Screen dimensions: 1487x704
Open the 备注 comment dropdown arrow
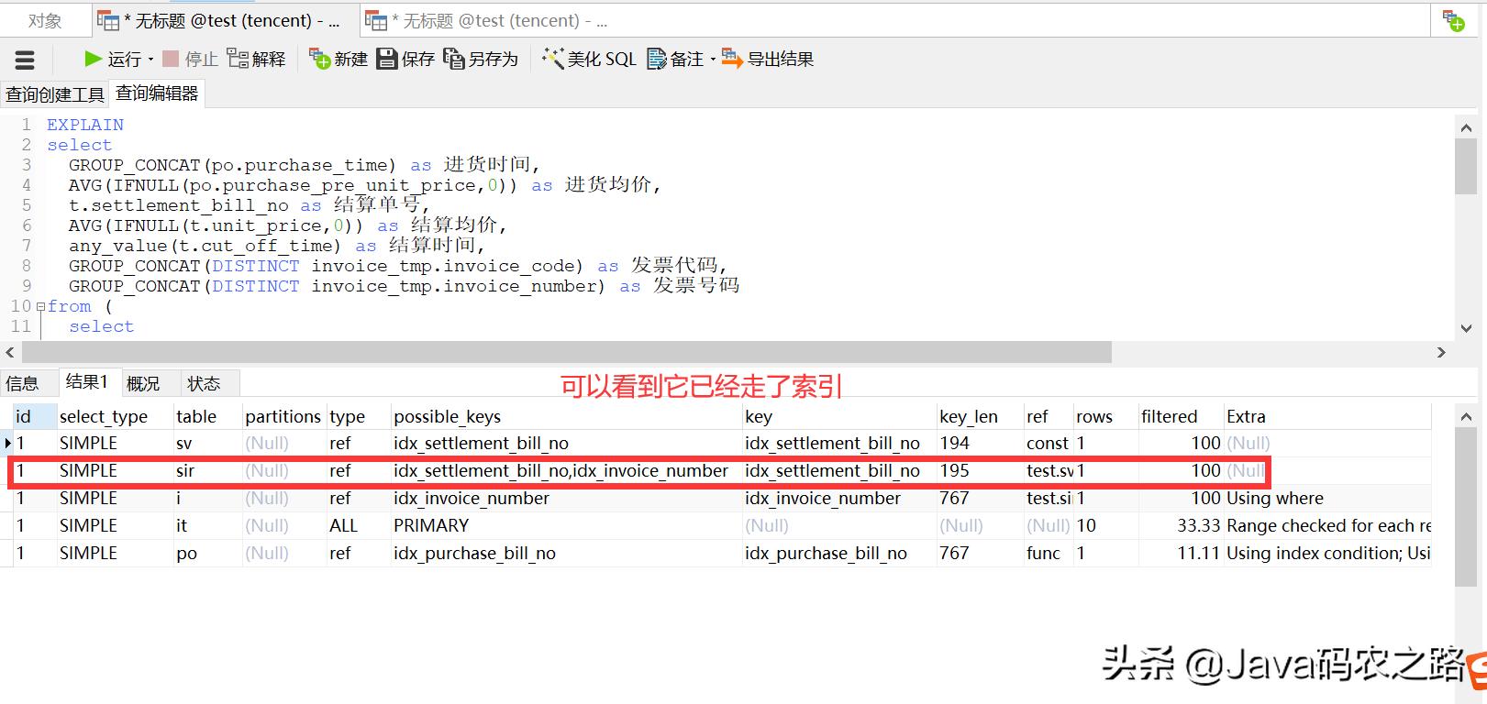(712, 60)
